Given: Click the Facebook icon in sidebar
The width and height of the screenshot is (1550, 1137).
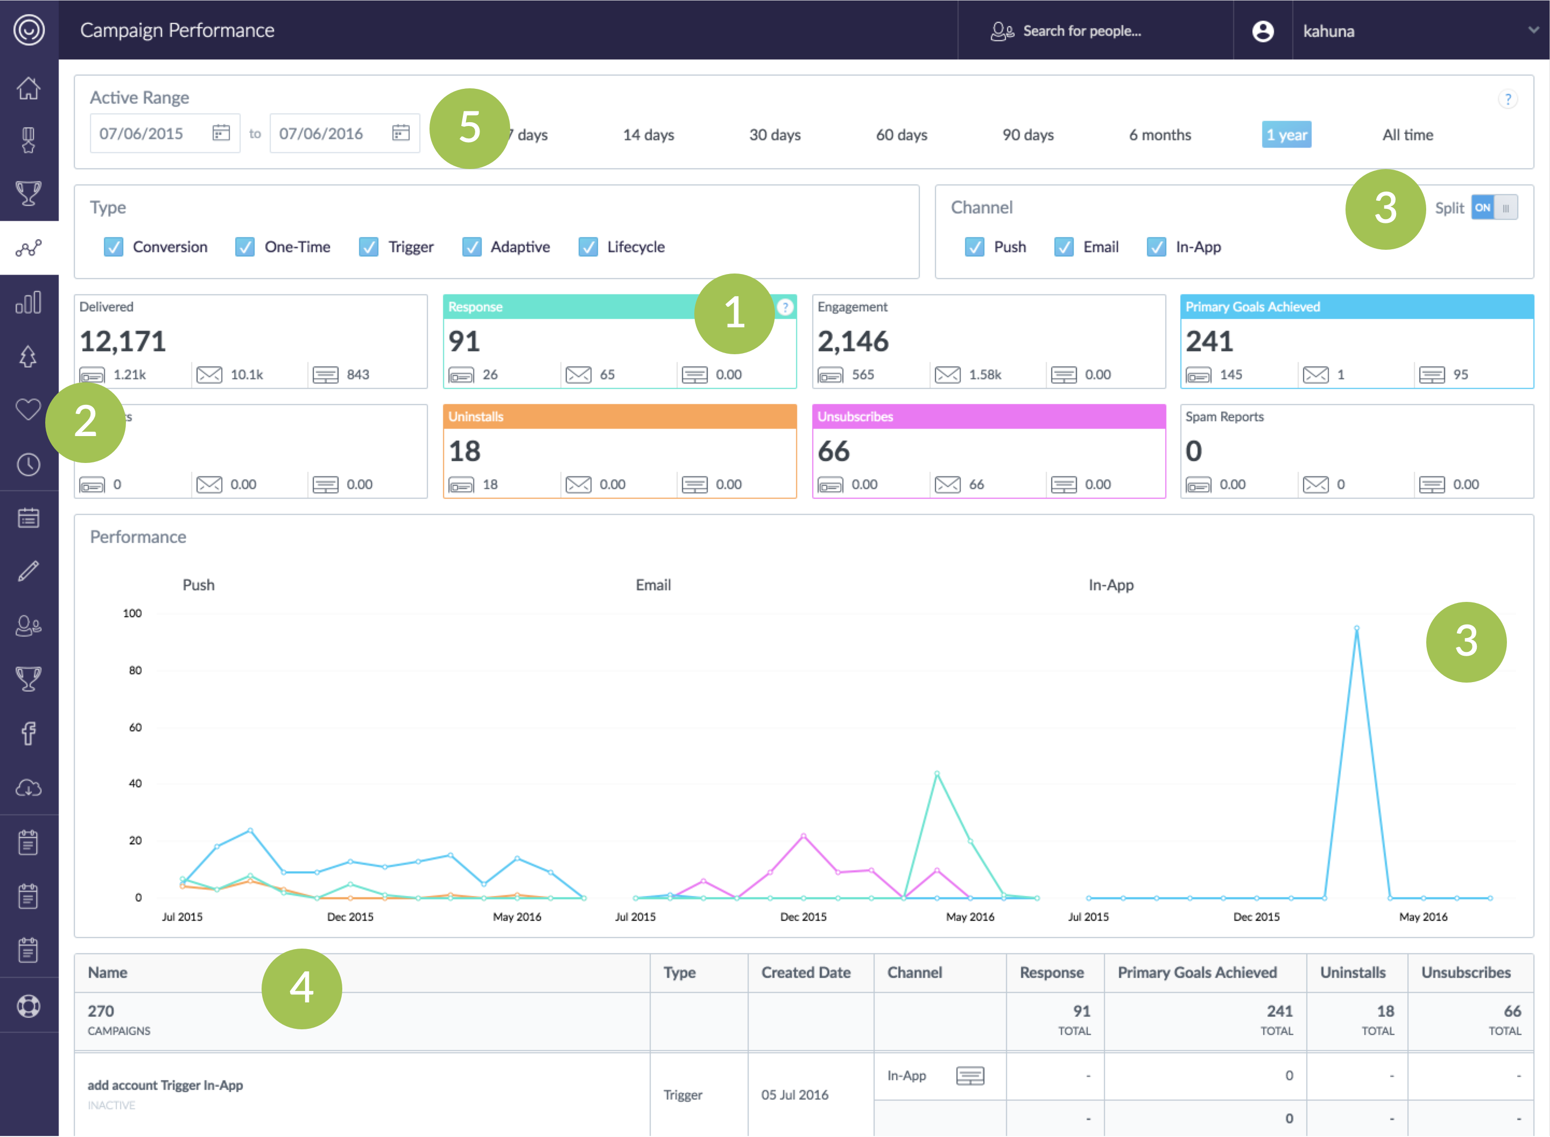Looking at the screenshot, I should click(x=28, y=734).
